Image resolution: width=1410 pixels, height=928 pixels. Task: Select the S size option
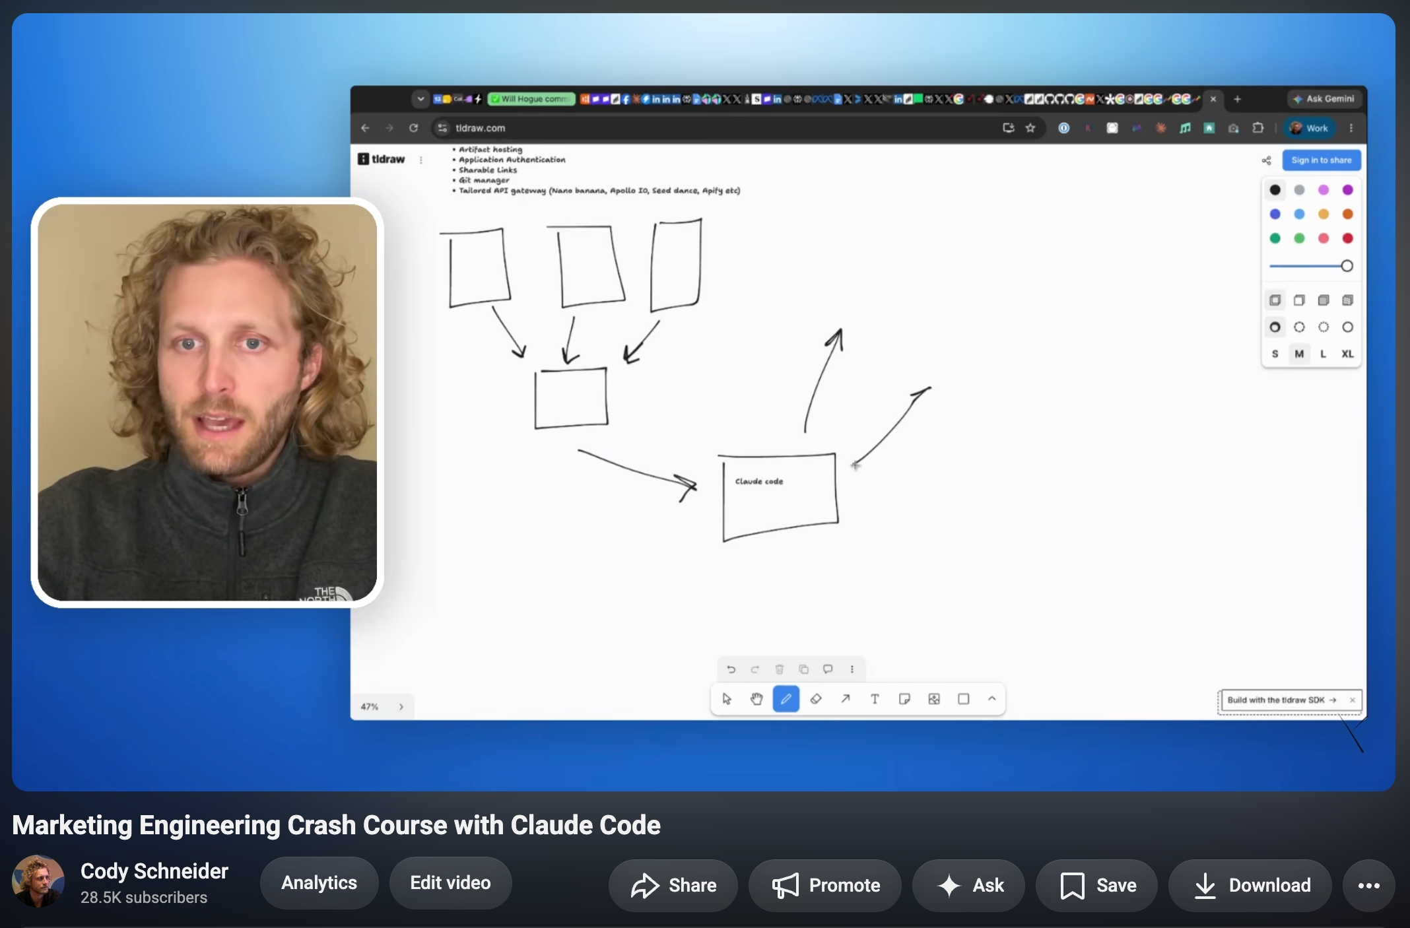pyautogui.click(x=1275, y=354)
